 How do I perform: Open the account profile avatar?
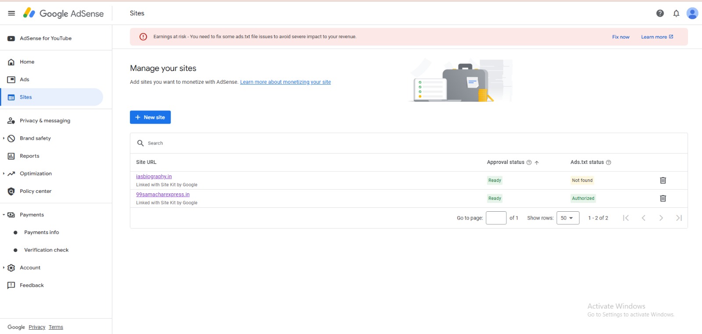click(692, 13)
